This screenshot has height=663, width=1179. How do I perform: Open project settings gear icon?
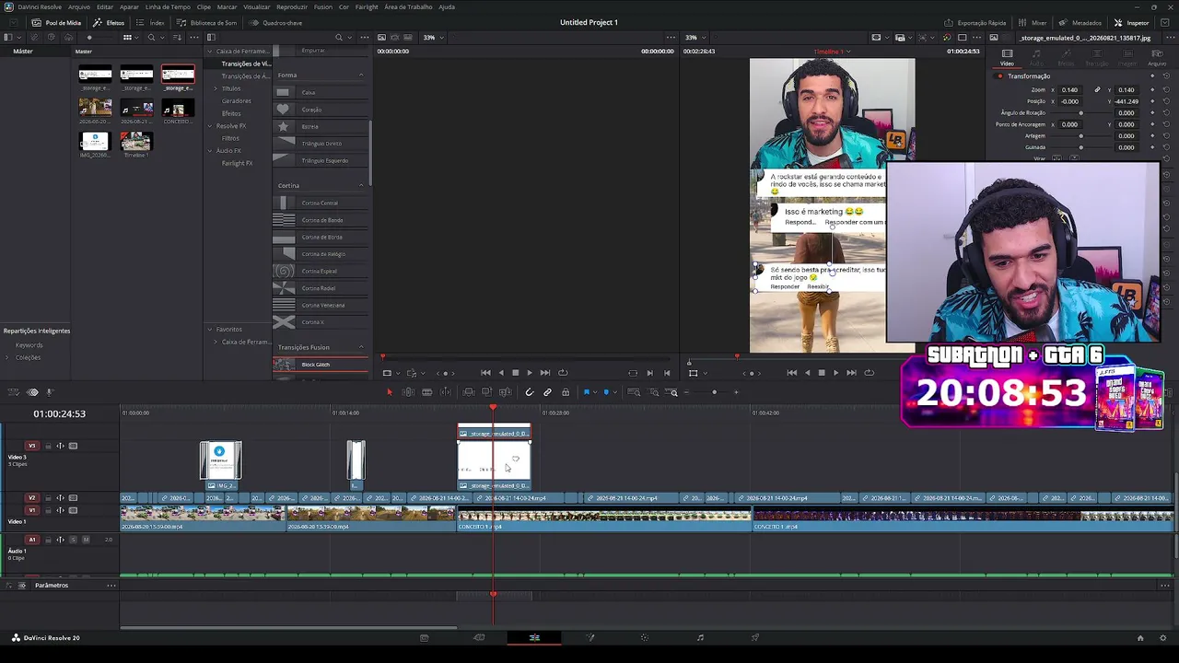click(x=1163, y=637)
